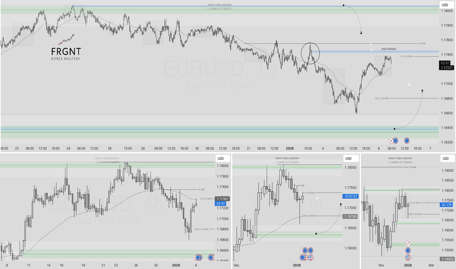Viewport: 456px width, 269px height.
Task: Open the USD currency dropdown in the 4h pane
Action: [220, 158]
